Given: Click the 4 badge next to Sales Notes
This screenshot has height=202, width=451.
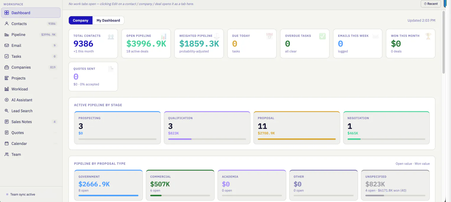Looking at the screenshot, I should coord(54,122).
